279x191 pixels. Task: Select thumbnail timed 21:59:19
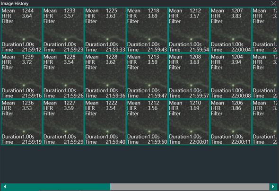click(x=22, y=122)
